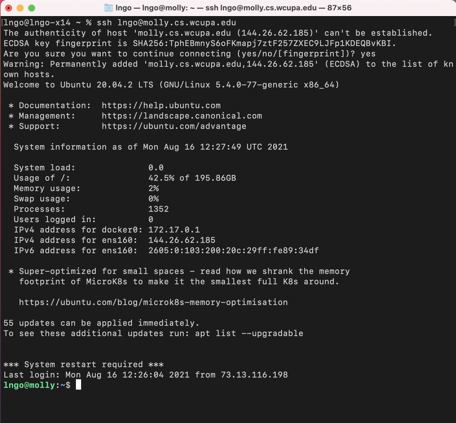Click '55 updates can be applied immediately.'
The height and width of the screenshot is (423, 456).
(x=101, y=323)
